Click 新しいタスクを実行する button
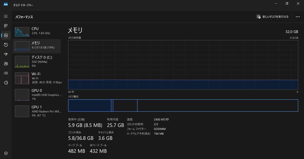This screenshot has width=304, height=159. [272, 17]
